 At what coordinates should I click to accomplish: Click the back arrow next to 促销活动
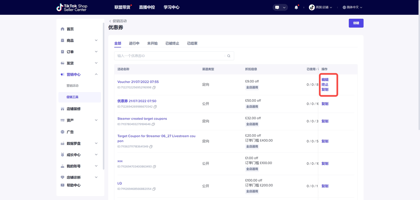[110, 21]
